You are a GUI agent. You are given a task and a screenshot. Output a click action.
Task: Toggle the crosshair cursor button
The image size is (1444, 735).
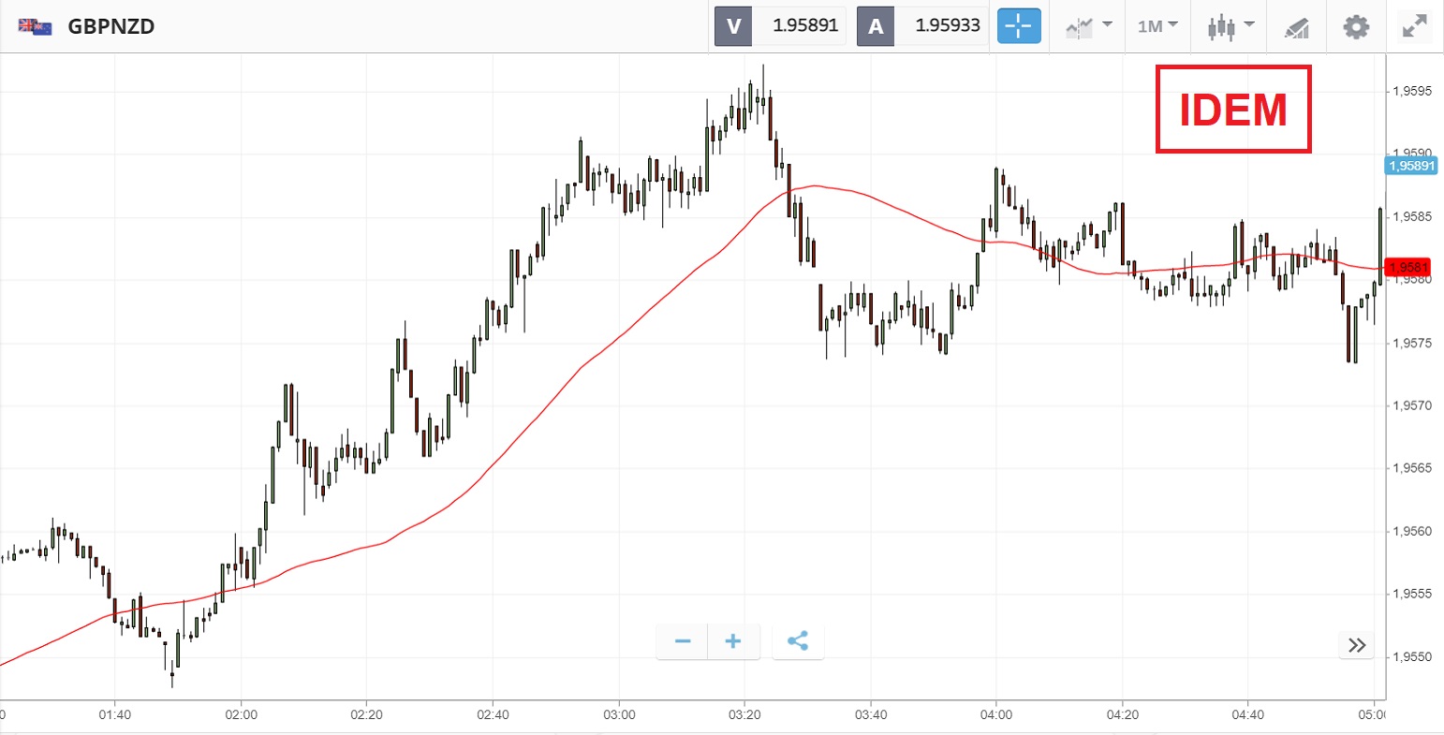click(x=1019, y=26)
